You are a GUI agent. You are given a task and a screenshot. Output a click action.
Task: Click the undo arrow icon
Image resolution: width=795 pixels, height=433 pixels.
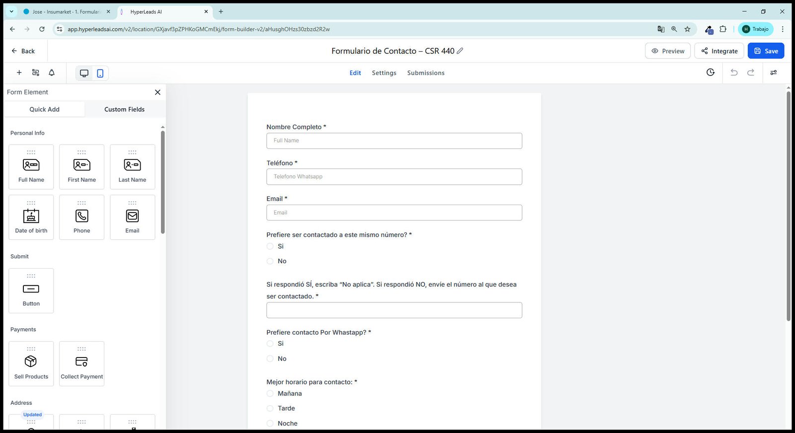pos(734,72)
